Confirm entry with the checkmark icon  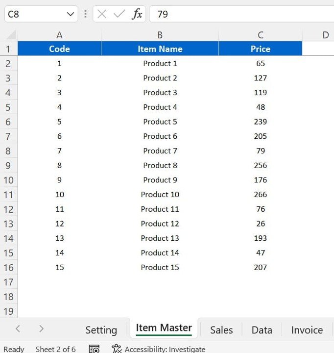point(119,14)
